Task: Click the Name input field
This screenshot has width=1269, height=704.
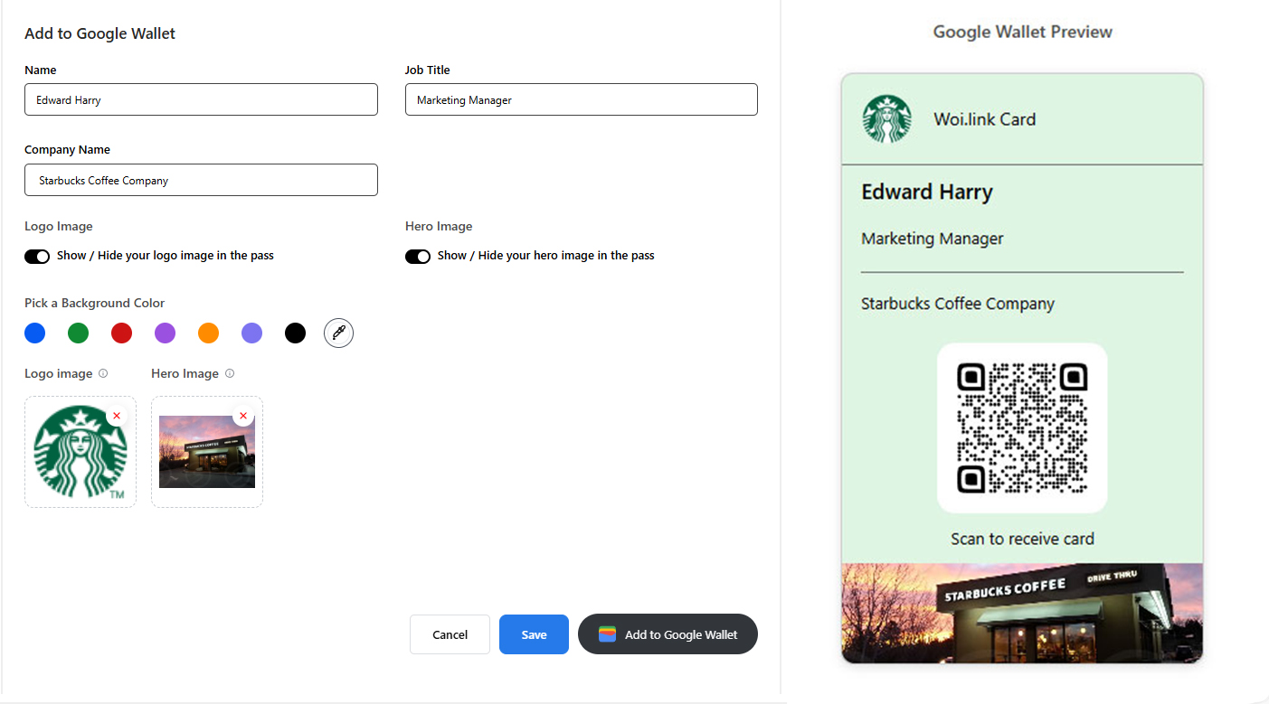Action: click(x=201, y=99)
